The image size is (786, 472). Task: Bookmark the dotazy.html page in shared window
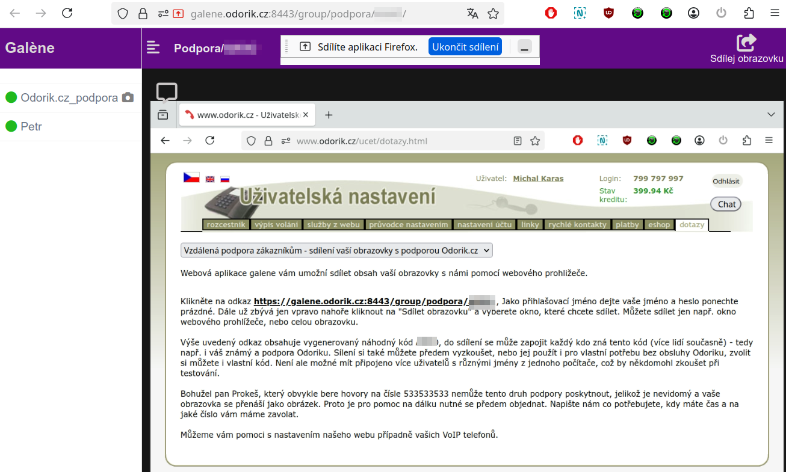[x=535, y=141]
